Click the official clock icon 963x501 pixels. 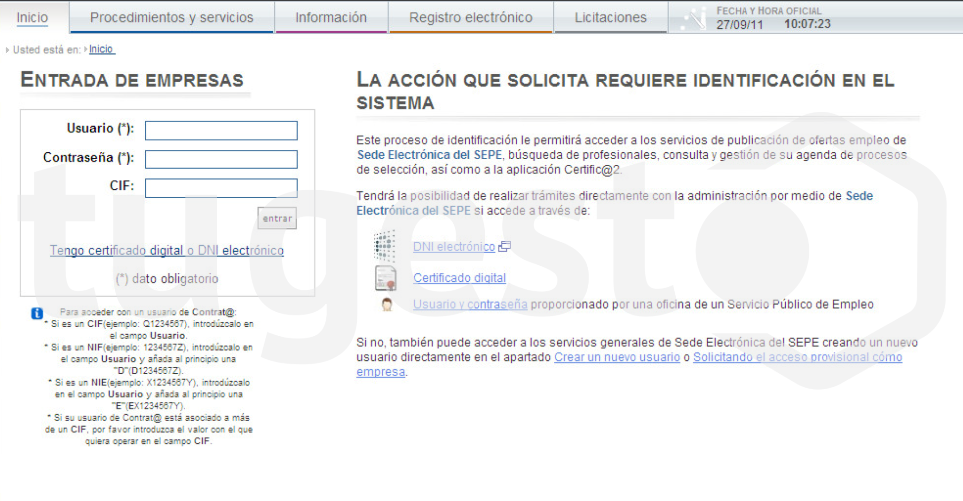(x=694, y=19)
